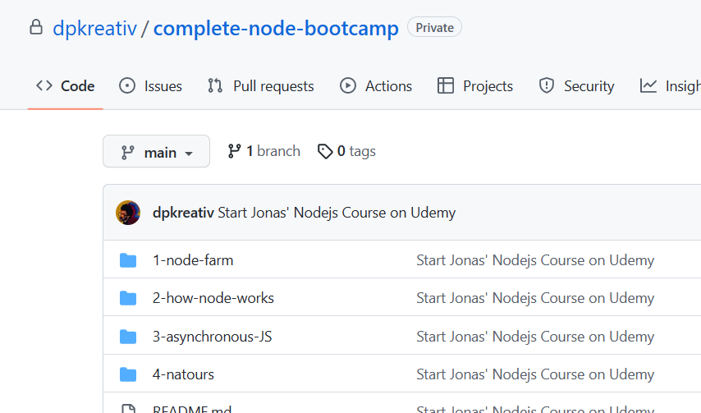This screenshot has width=701, height=413.
Task: Click the dpkreativ avatar thumbnail
Action: click(x=128, y=213)
